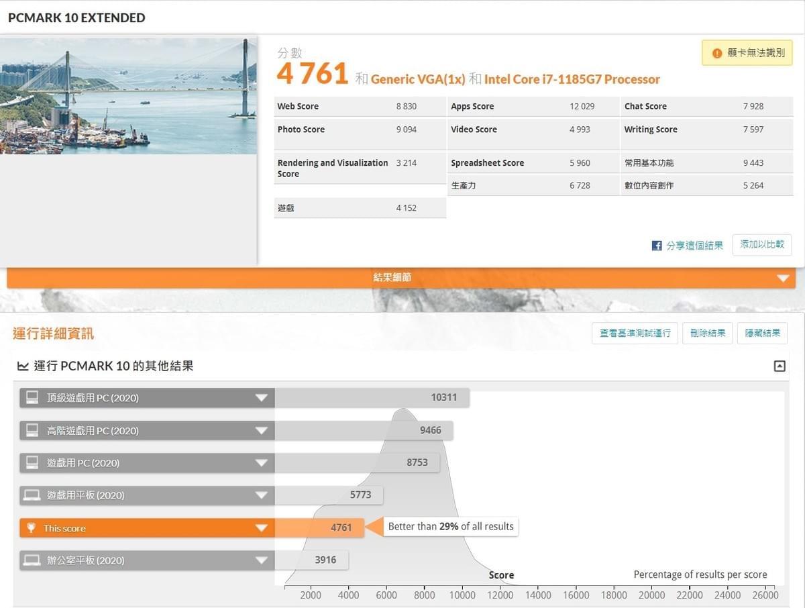The width and height of the screenshot is (805, 608).
Task: Click 刪除結果 button
Action: 708,333
